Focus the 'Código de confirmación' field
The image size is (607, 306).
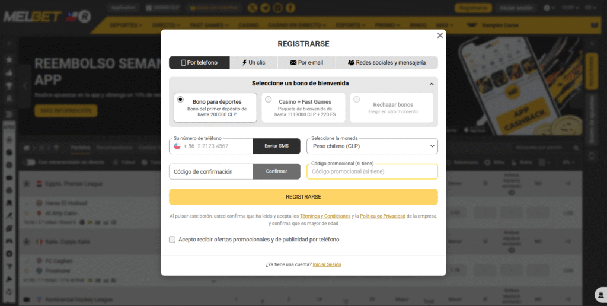click(211, 171)
